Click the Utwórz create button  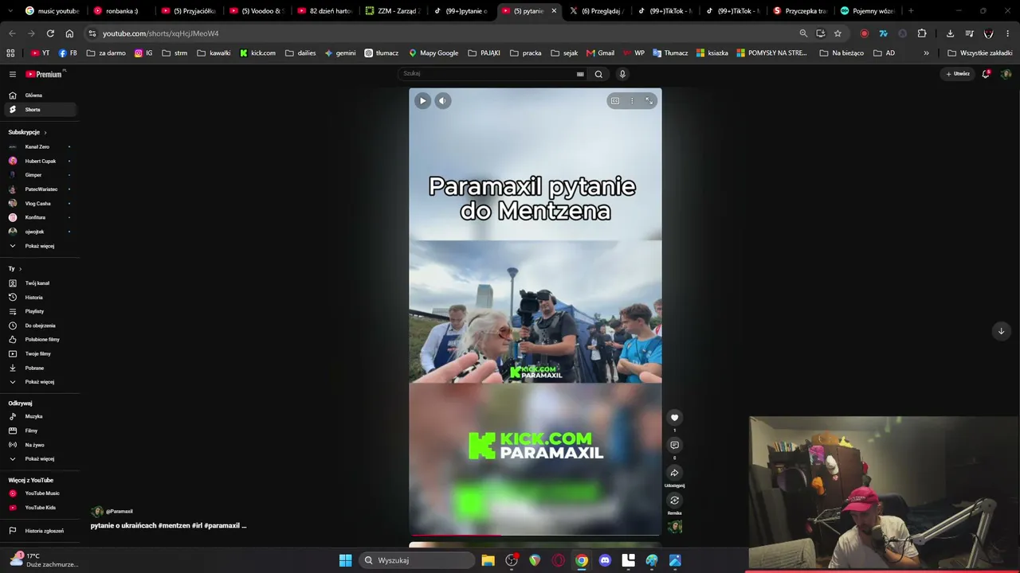(958, 74)
